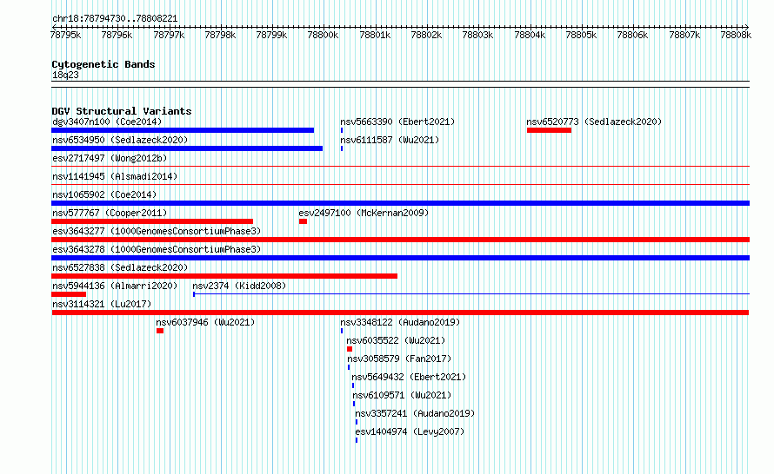
Task: Click nsv3357241 (Audano2019) label
Action: (x=415, y=413)
